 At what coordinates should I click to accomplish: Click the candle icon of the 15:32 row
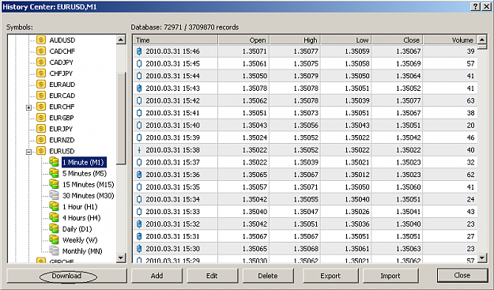tap(139, 224)
